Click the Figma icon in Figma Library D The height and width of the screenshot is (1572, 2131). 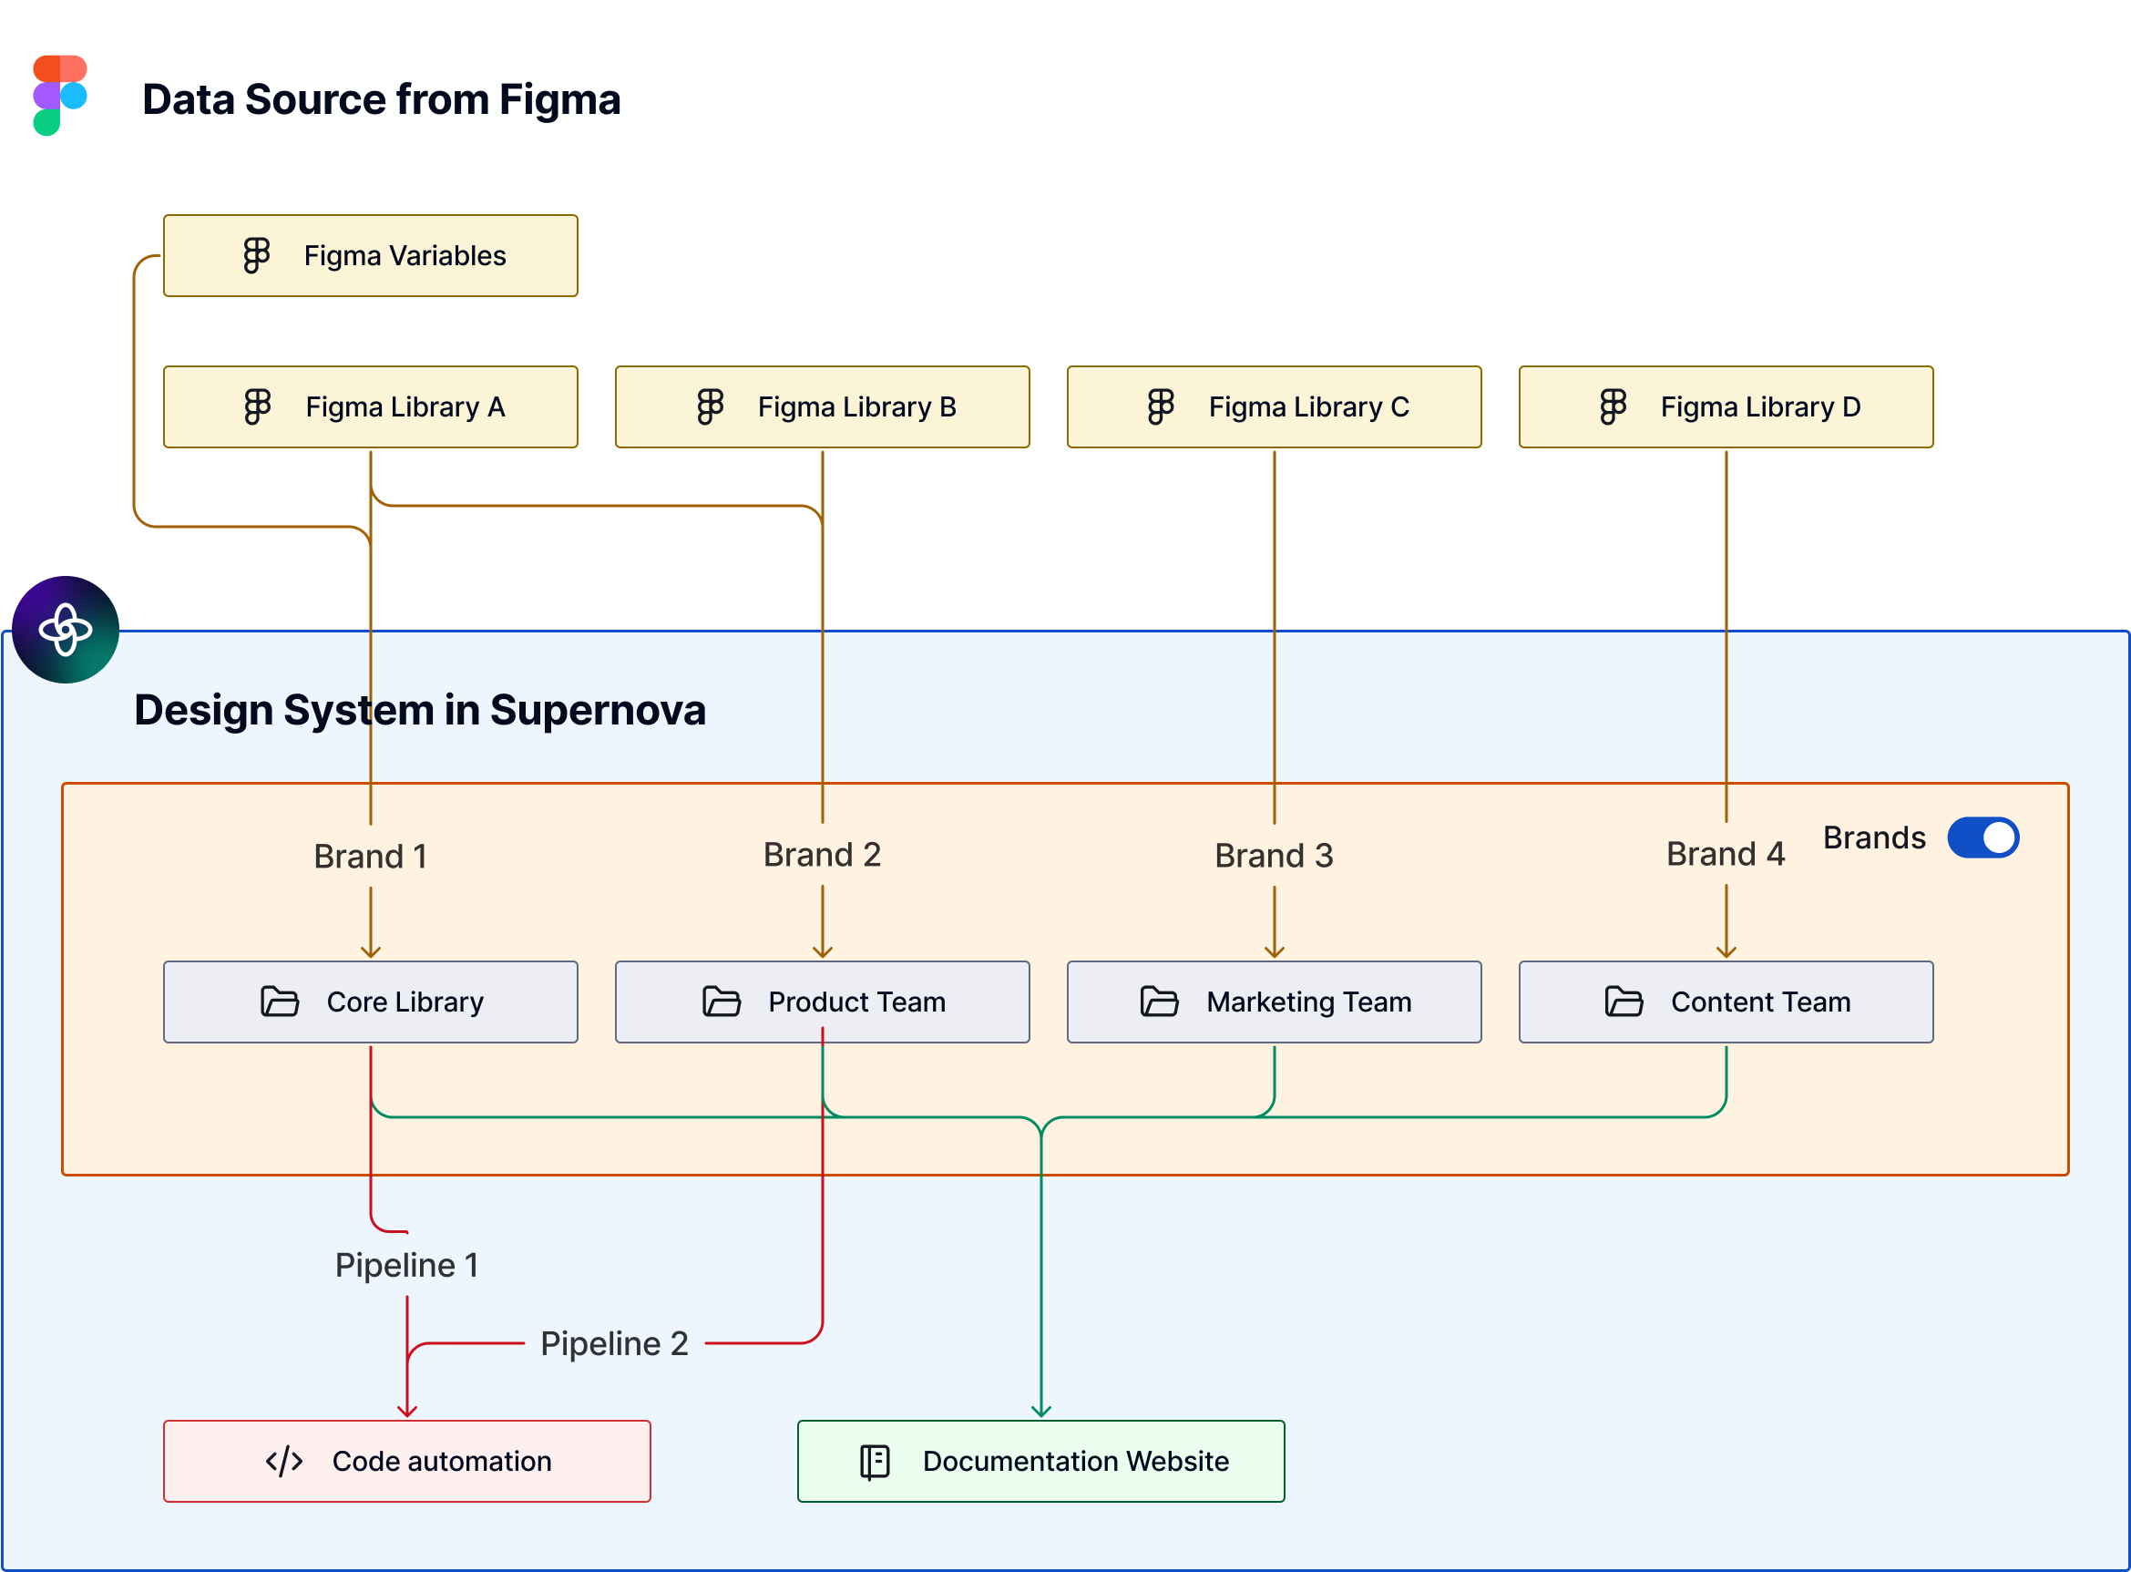tap(1613, 406)
